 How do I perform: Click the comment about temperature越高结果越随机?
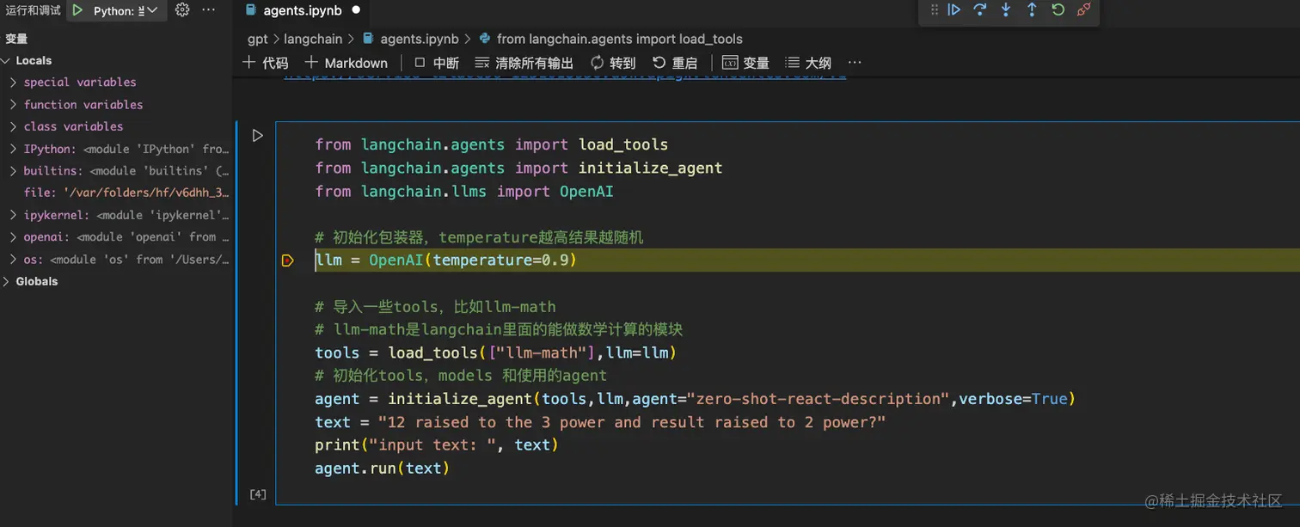coord(479,237)
